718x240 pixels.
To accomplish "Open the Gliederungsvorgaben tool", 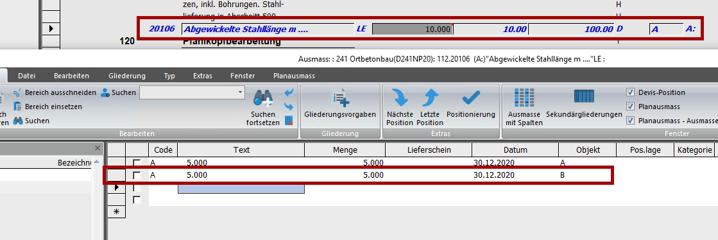I will [340, 98].
